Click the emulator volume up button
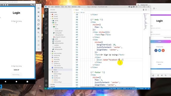 point(38,12)
